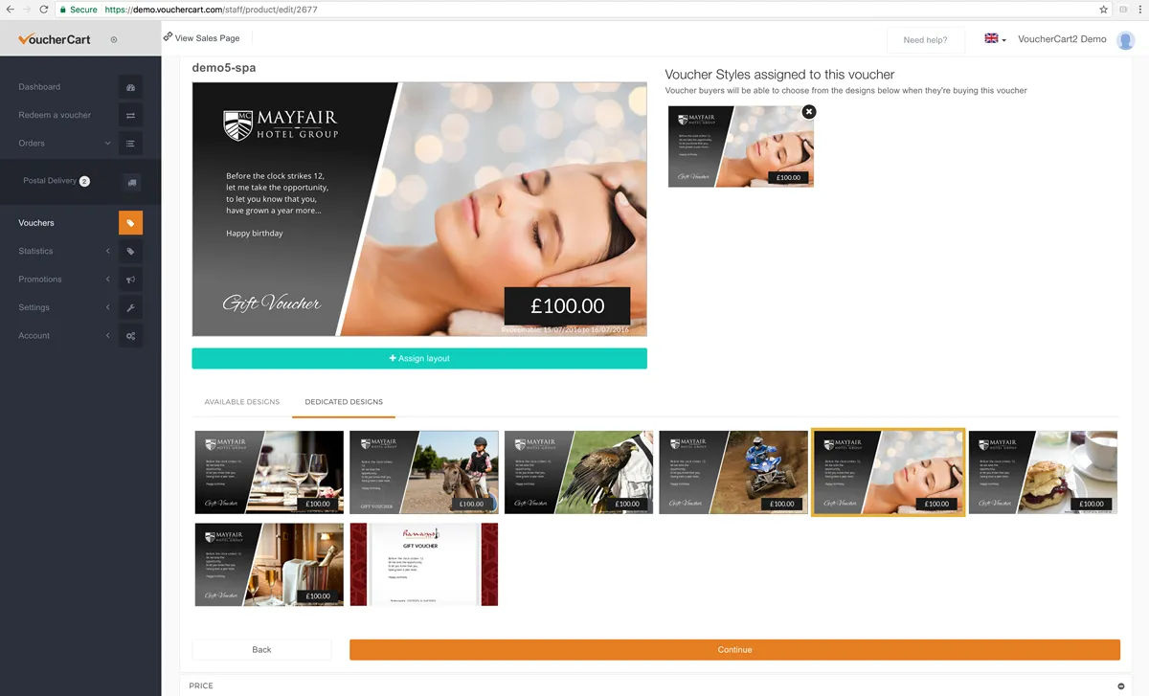Click the Statistics tag icon
The image size is (1149, 696).
click(x=131, y=251)
